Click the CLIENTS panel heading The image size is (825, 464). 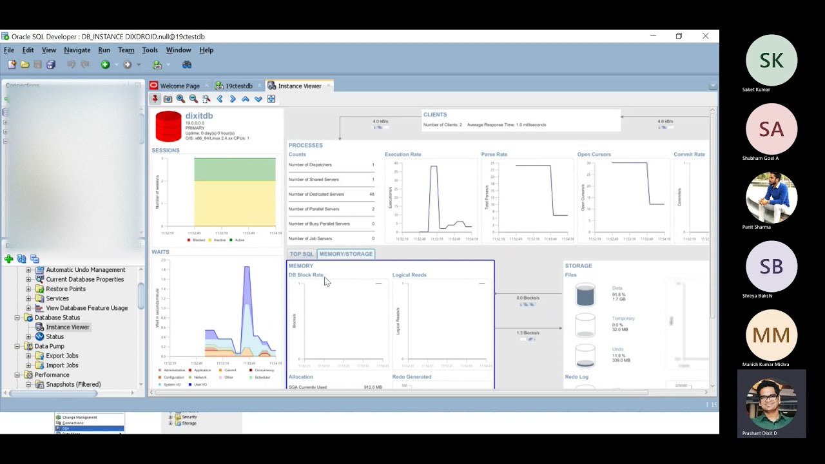pyautogui.click(x=435, y=115)
